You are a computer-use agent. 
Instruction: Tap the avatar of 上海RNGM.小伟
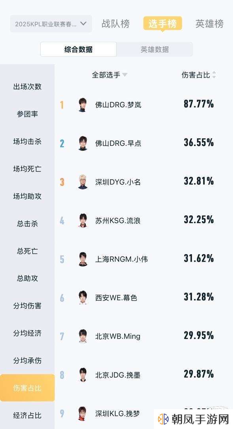tap(83, 259)
